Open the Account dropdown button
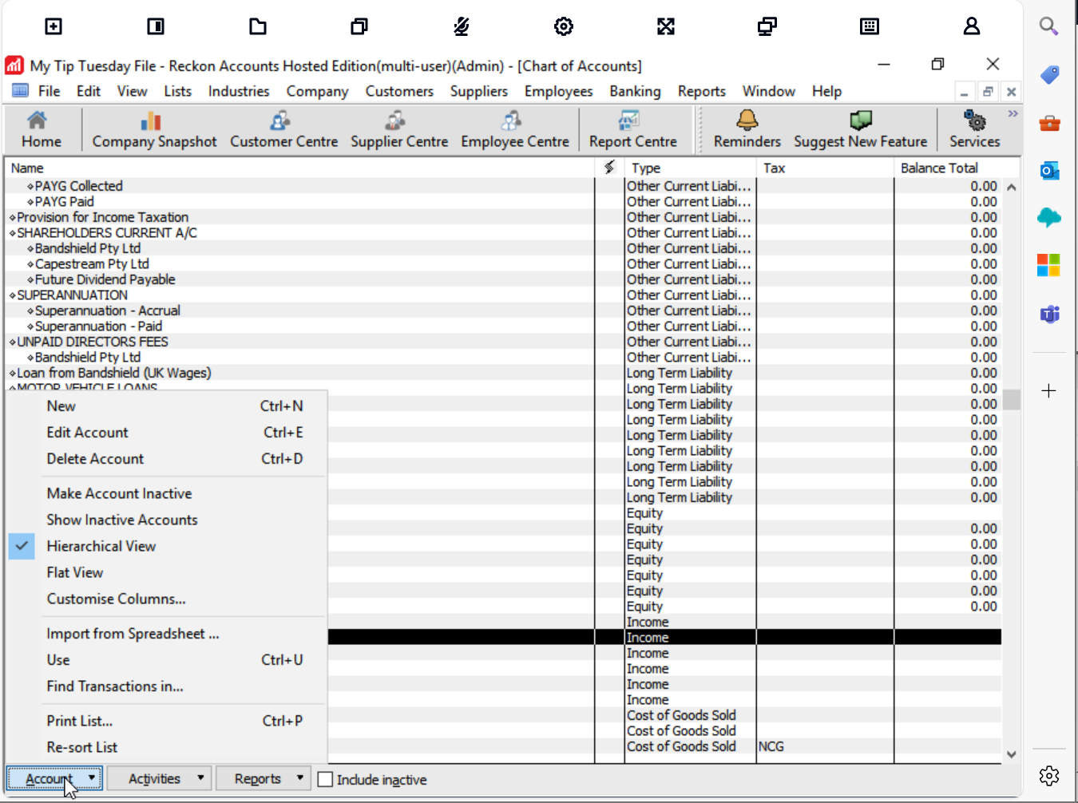The image size is (1078, 803). pos(54,778)
